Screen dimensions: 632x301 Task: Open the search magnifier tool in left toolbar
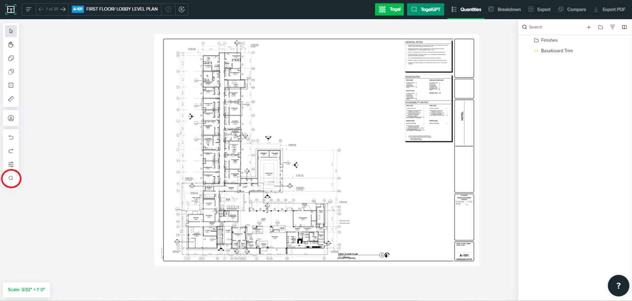pyautogui.click(x=11, y=178)
